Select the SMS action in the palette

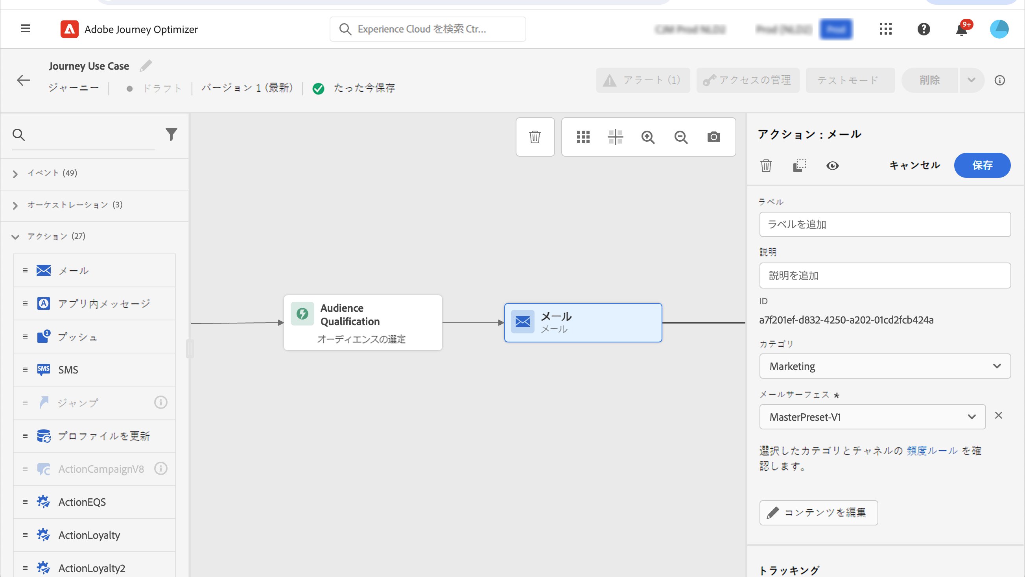(x=68, y=370)
